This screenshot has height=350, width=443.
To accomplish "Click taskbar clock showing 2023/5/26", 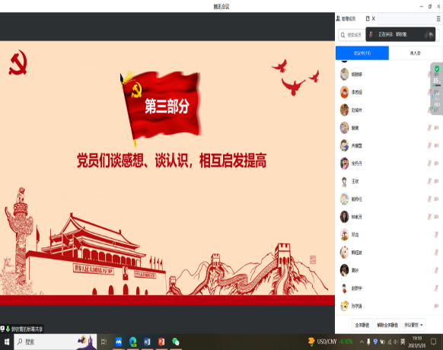I will click(416, 342).
